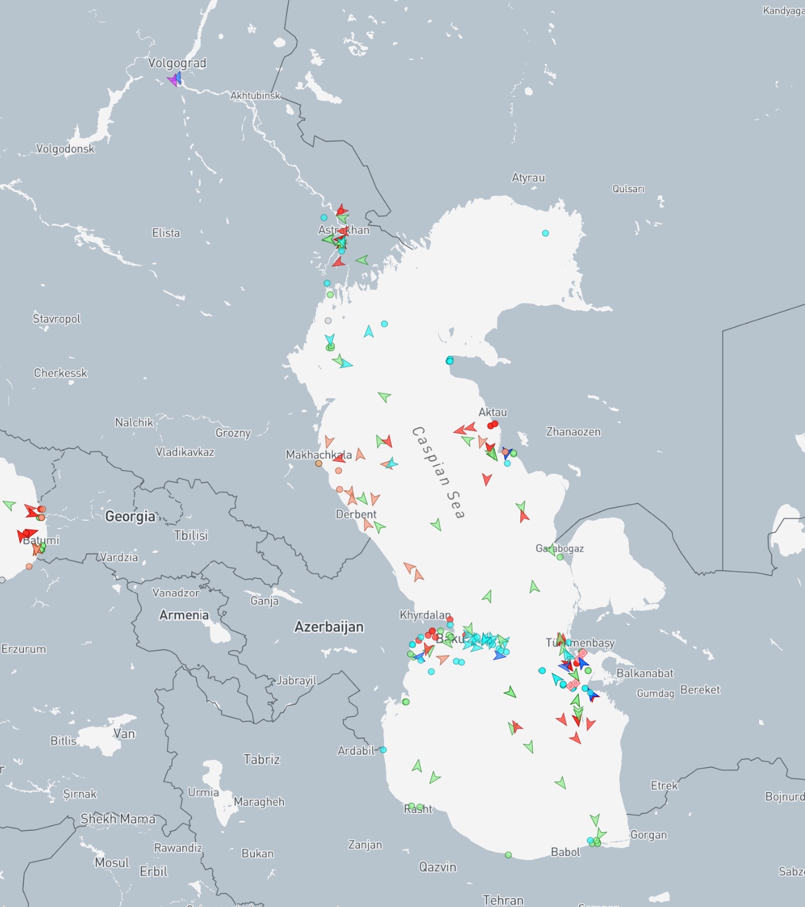Select the Mosul label
Image resolution: width=805 pixels, height=907 pixels.
click(112, 863)
